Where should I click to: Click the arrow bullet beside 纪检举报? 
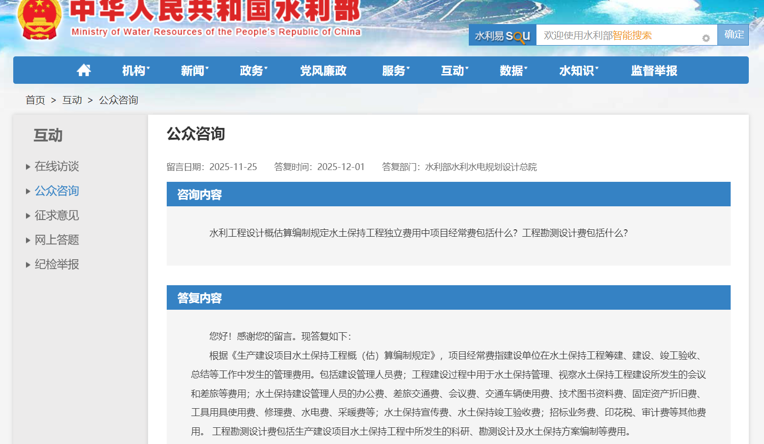tap(28, 265)
